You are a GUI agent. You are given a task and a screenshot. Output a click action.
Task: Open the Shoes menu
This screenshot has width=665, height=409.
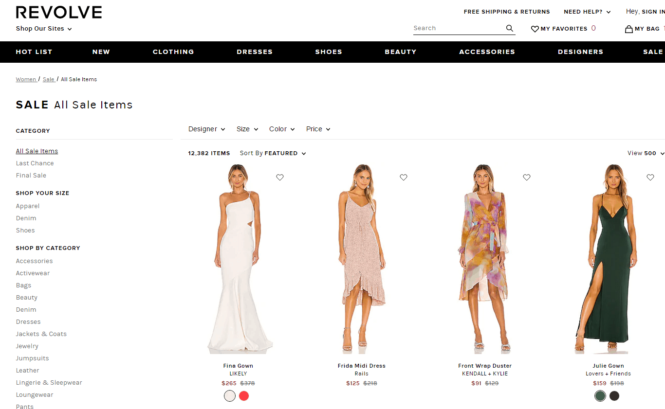coord(329,52)
